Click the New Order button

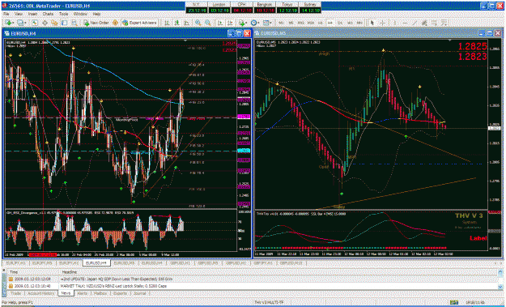click(96, 23)
